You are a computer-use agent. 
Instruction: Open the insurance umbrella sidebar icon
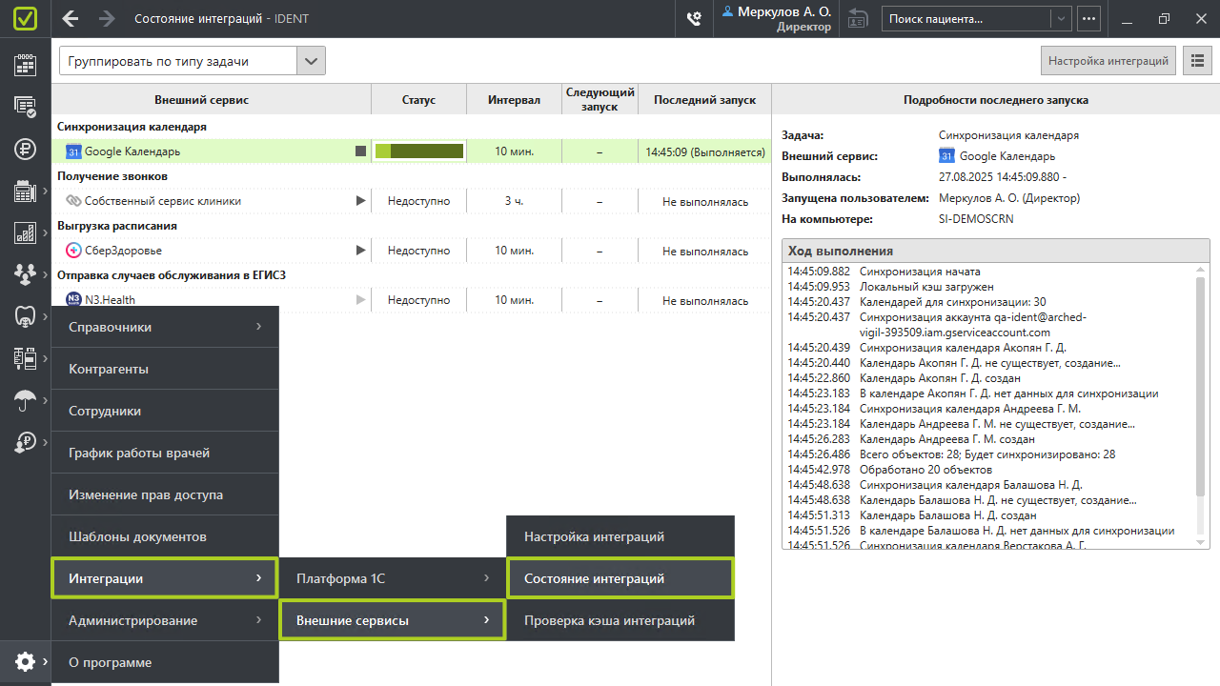pos(25,400)
